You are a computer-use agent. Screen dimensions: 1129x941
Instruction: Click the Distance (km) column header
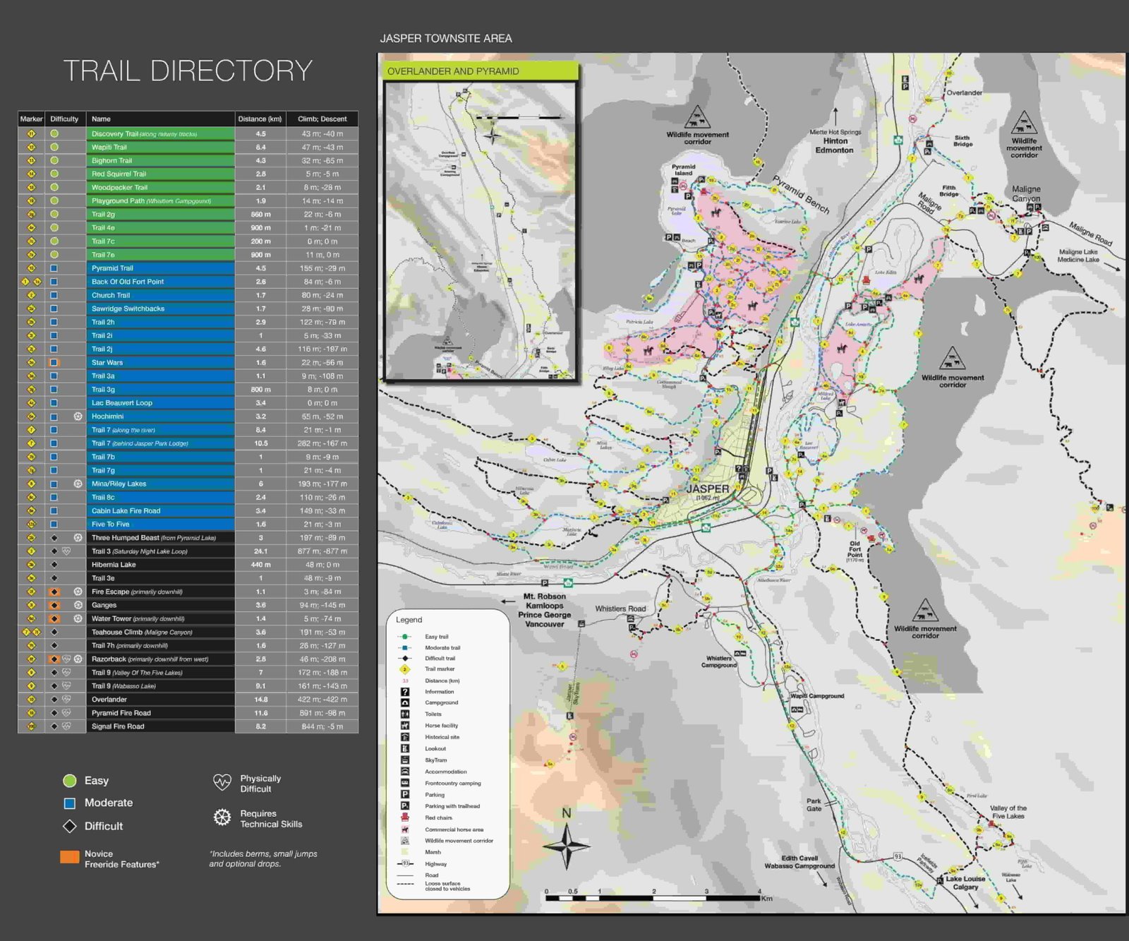tap(260, 119)
